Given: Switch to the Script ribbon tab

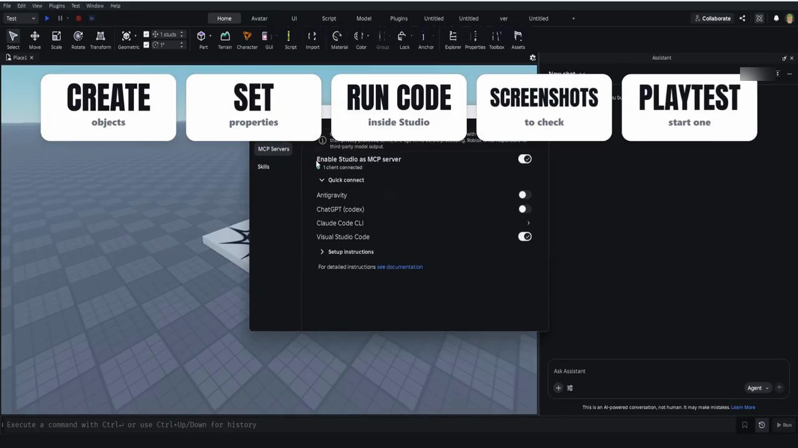Looking at the screenshot, I should click(329, 19).
